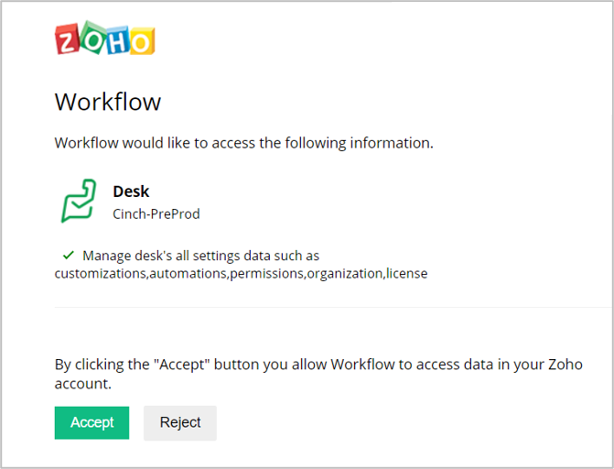Screen dimensions: 614x469
Task: Click the green Zoho Desk app icon
Action: (x=79, y=202)
